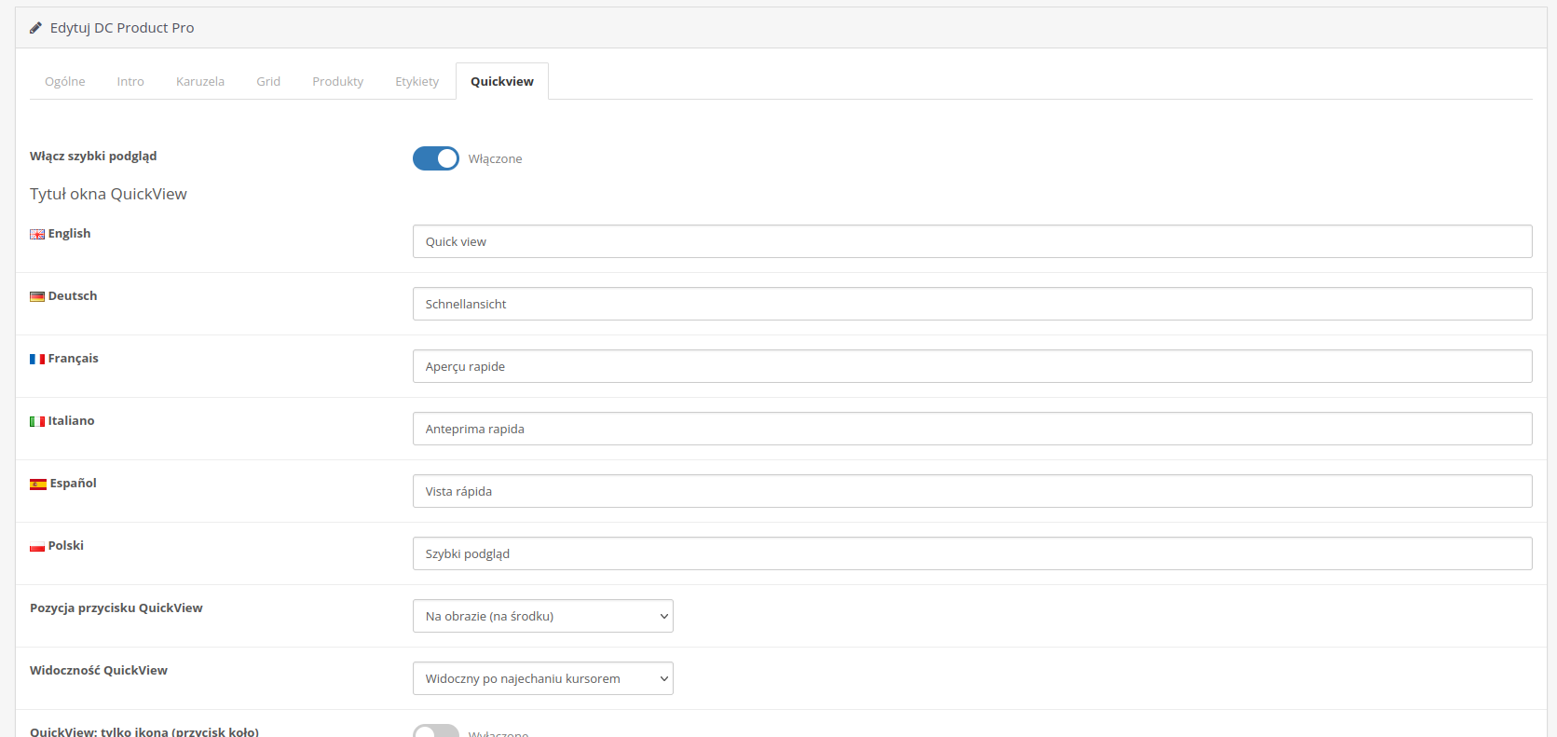Focus the Deutsch field 'Schnellansicht'

click(973, 304)
